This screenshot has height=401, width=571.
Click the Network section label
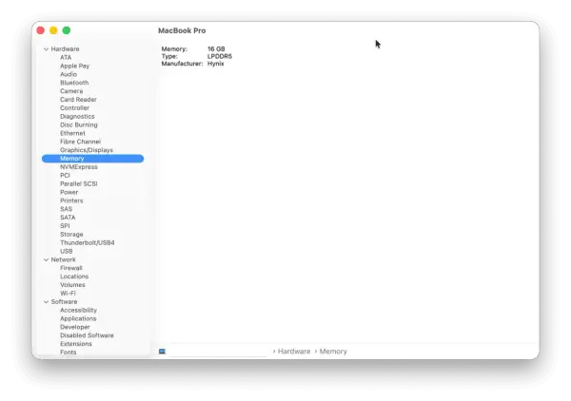coord(64,259)
